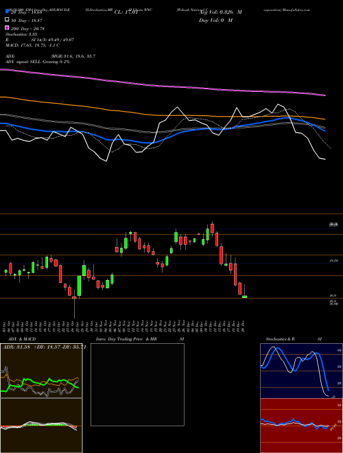This screenshot has width=343, height=453.
Task: Click the blue 20 Day EMA legend swatch
Action: pyautogui.click(x=7, y=12)
